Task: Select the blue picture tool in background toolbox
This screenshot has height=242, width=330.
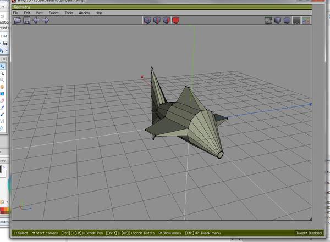Action: 2,94
